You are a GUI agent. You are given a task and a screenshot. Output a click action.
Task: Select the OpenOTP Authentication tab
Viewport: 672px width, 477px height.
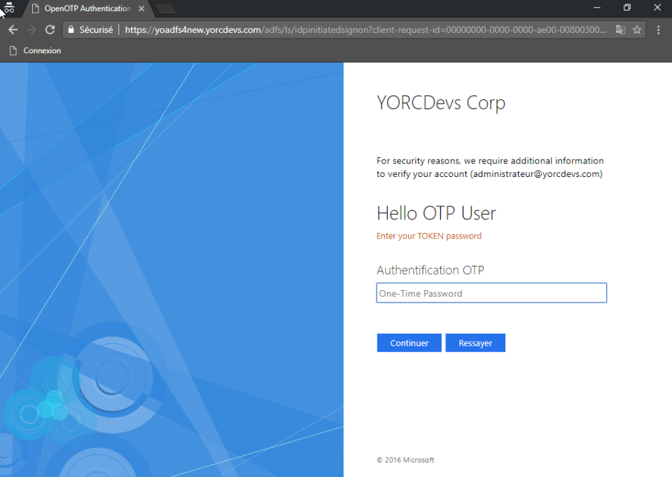88,8
